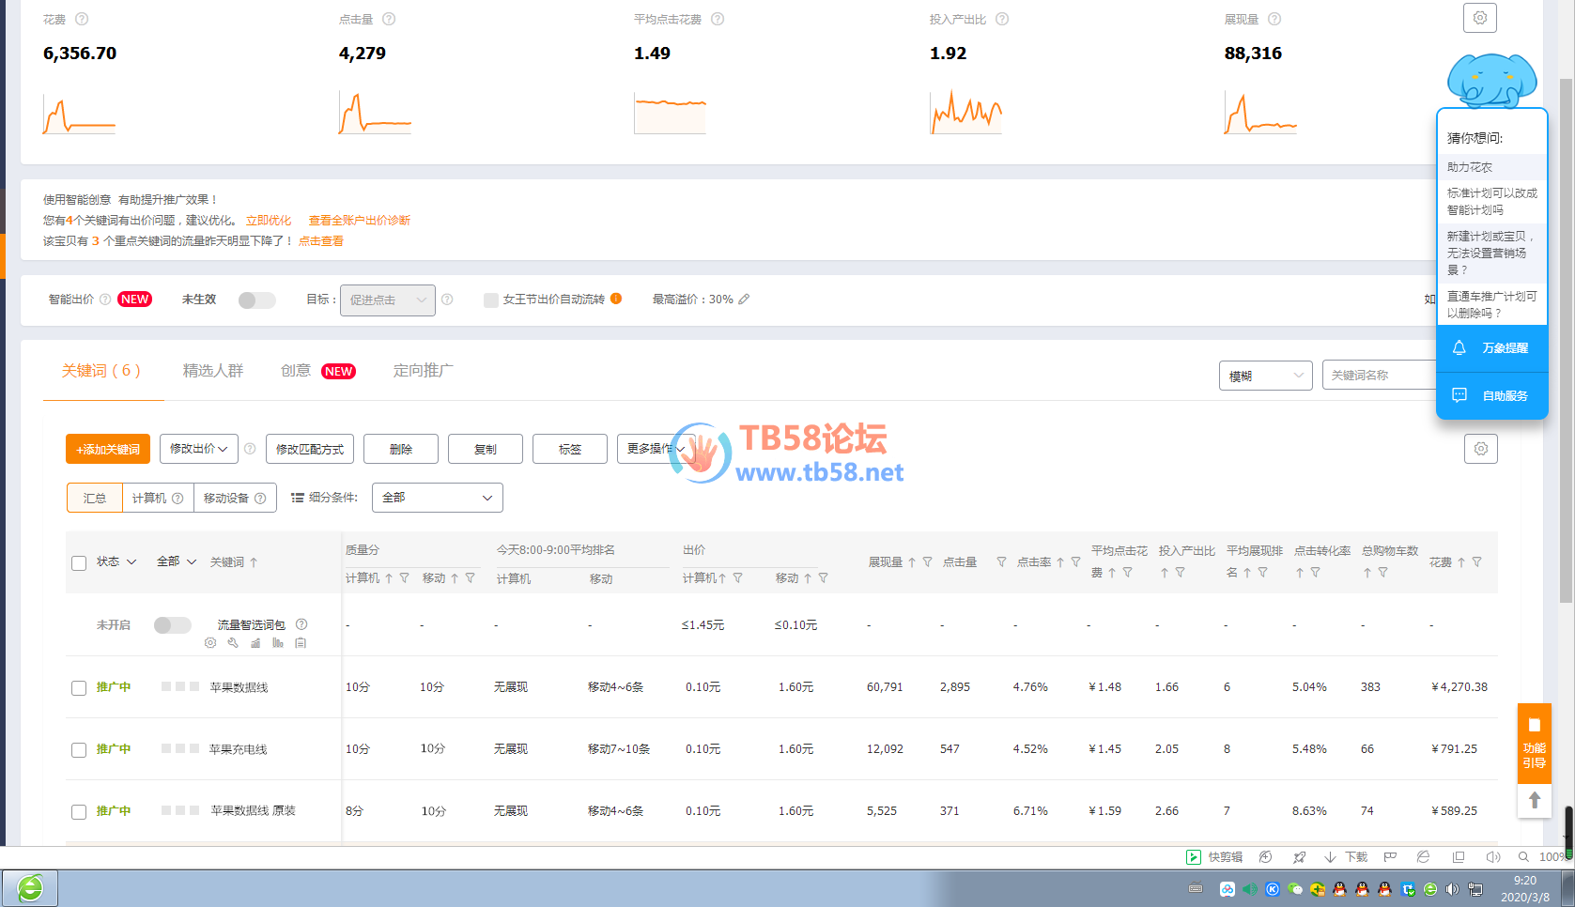Click the 修改匹配方式 button
Viewport: 1575px width, 907px height.
310,449
